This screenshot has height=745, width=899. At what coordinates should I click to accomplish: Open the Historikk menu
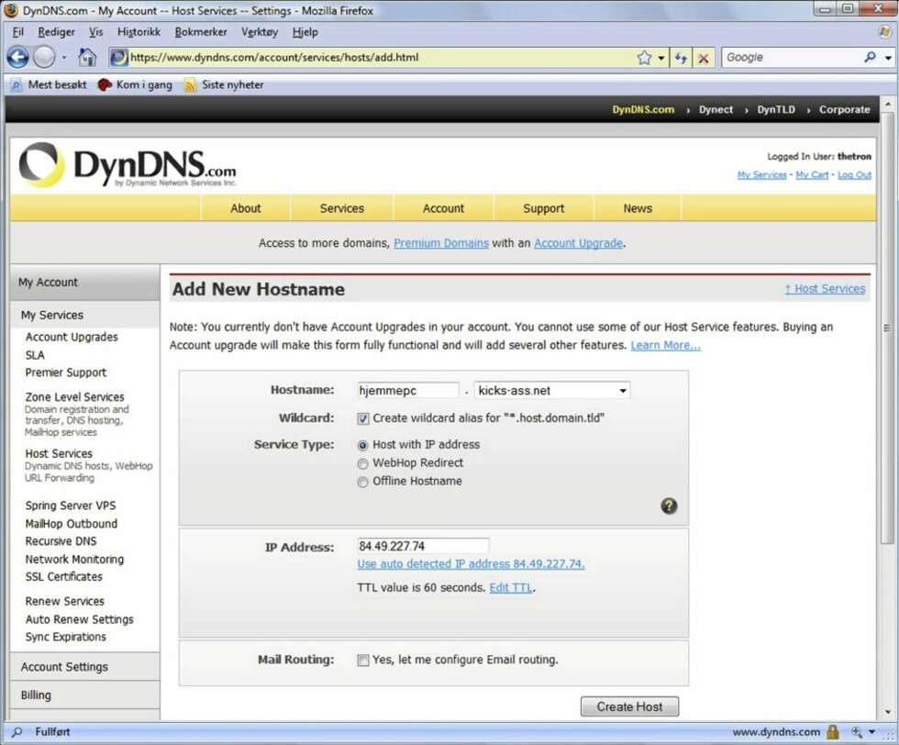click(139, 32)
